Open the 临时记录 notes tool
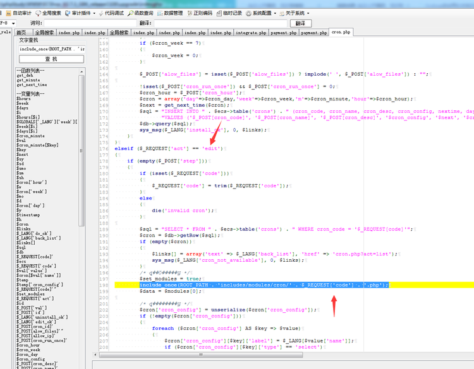 coord(229,13)
